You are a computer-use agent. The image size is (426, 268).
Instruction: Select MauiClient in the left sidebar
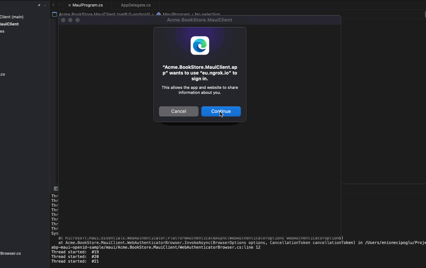(x=9, y=24)
